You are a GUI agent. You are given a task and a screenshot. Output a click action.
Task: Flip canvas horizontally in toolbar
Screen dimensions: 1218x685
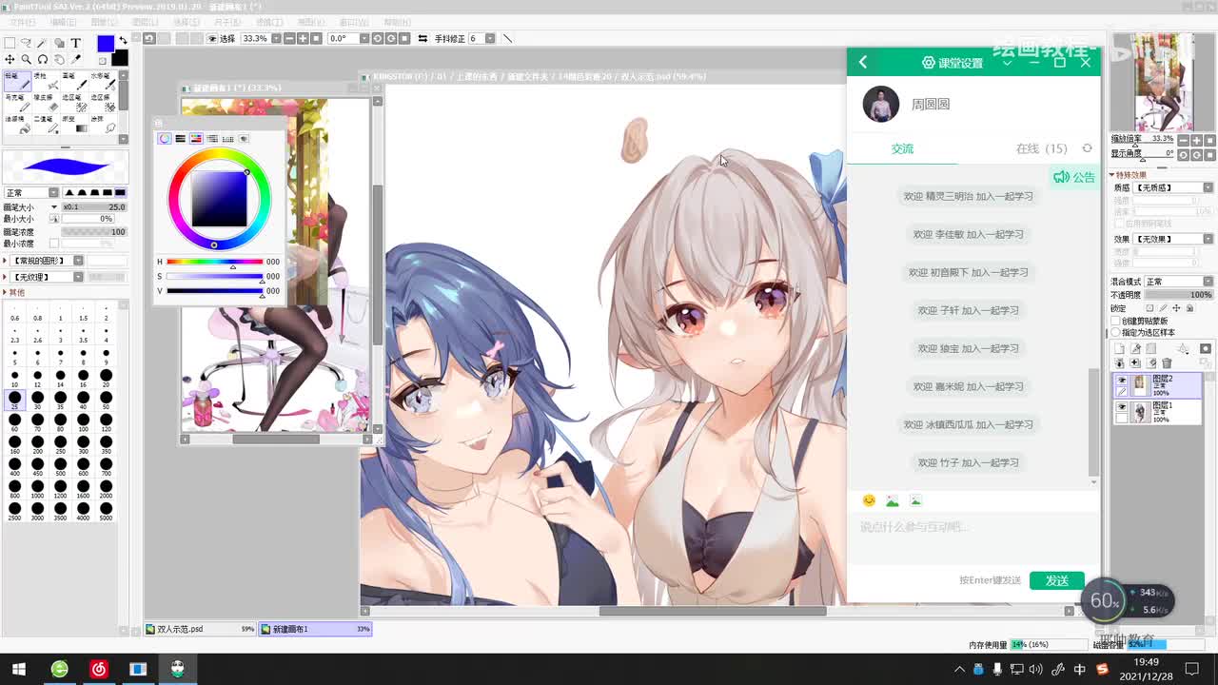[422, 39]
